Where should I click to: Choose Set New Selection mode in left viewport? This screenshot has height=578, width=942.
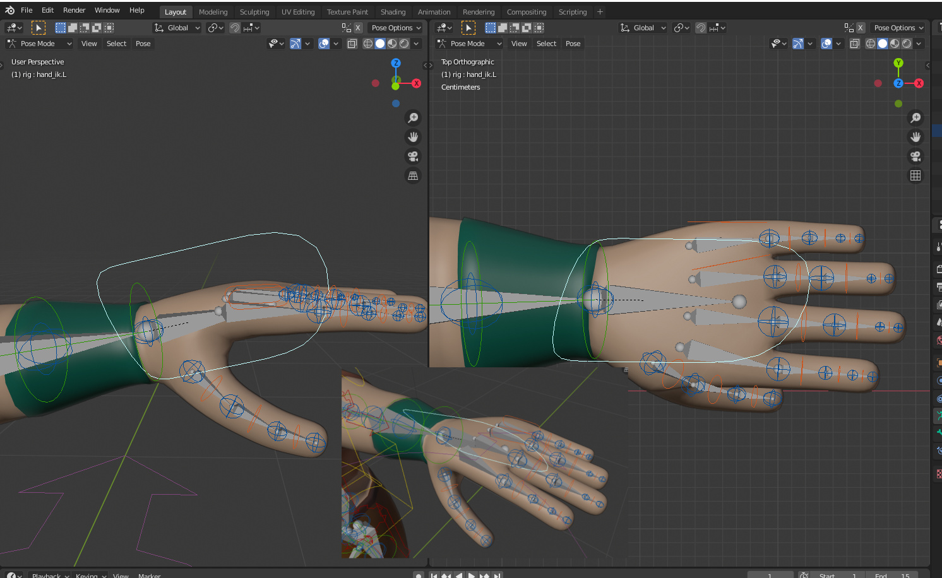(61, 28)
